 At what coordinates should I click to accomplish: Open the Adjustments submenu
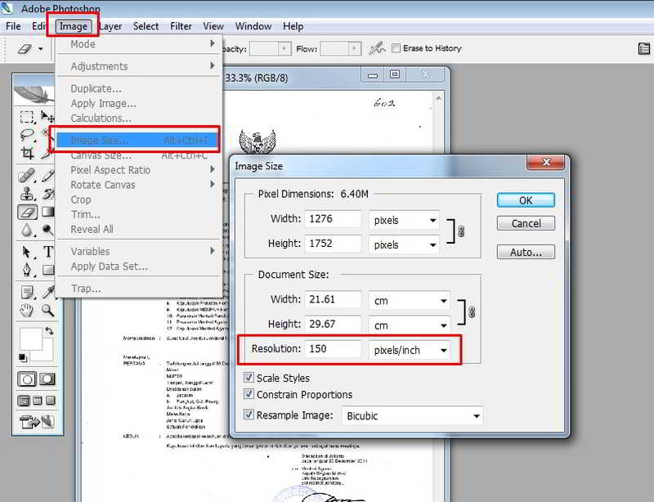(137, 66)
